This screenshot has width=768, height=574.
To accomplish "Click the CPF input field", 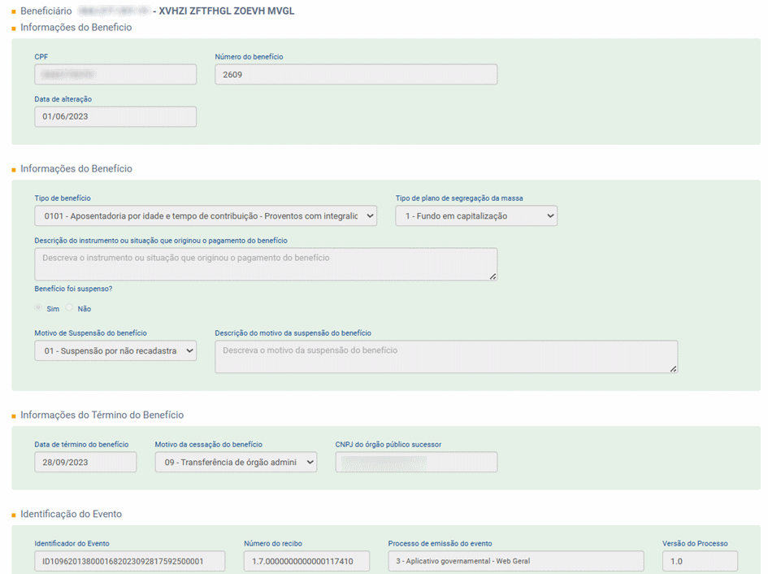I will (115, 75).
